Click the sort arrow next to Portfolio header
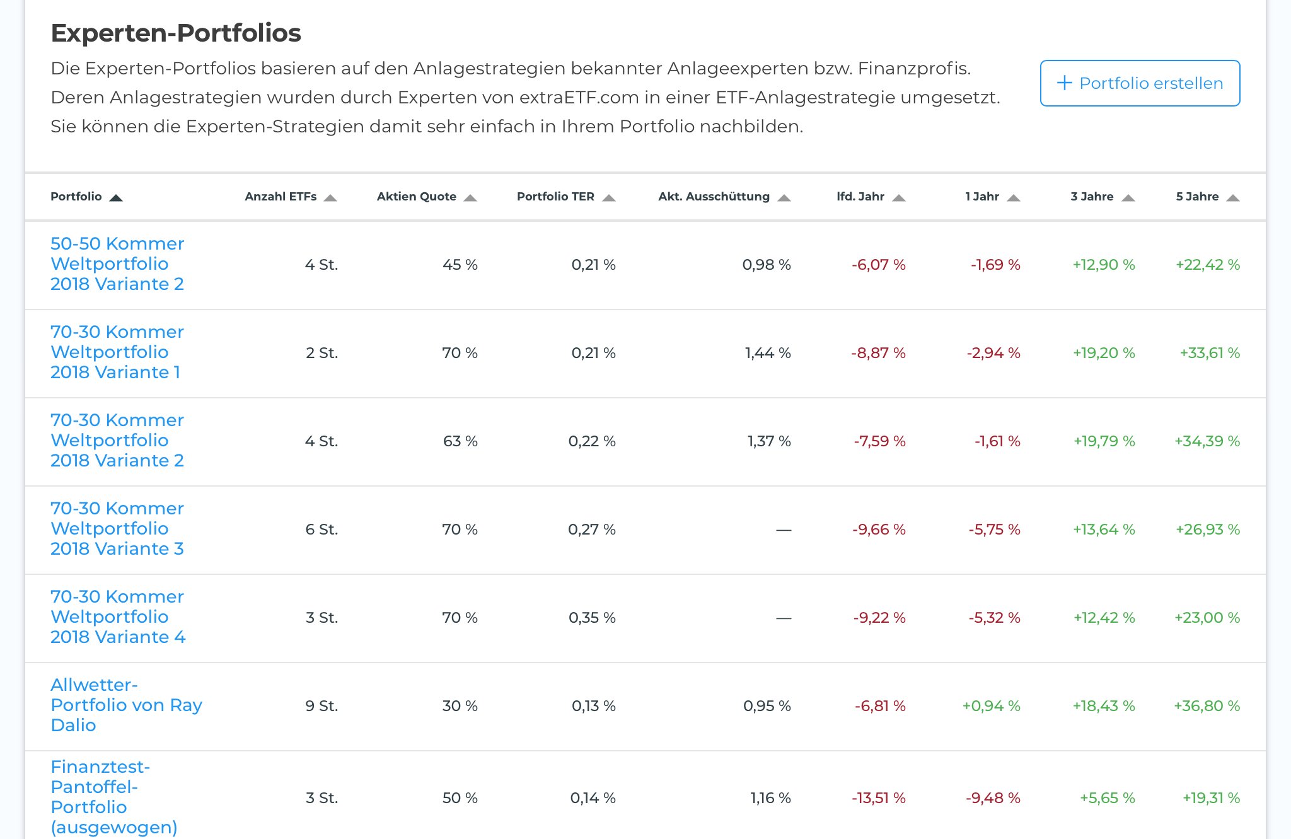The width and height of the screenshot is (1291, 839). (x=116, y=198)
